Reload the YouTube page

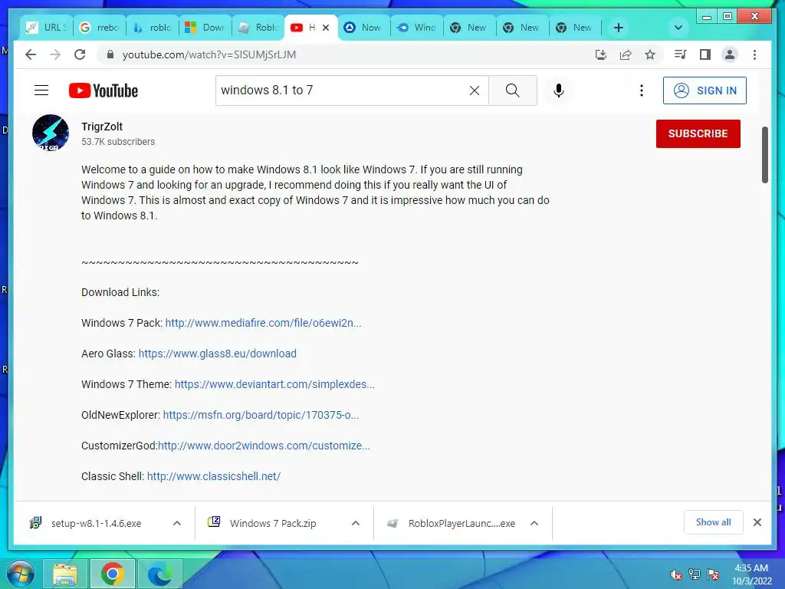click(80, 54)
